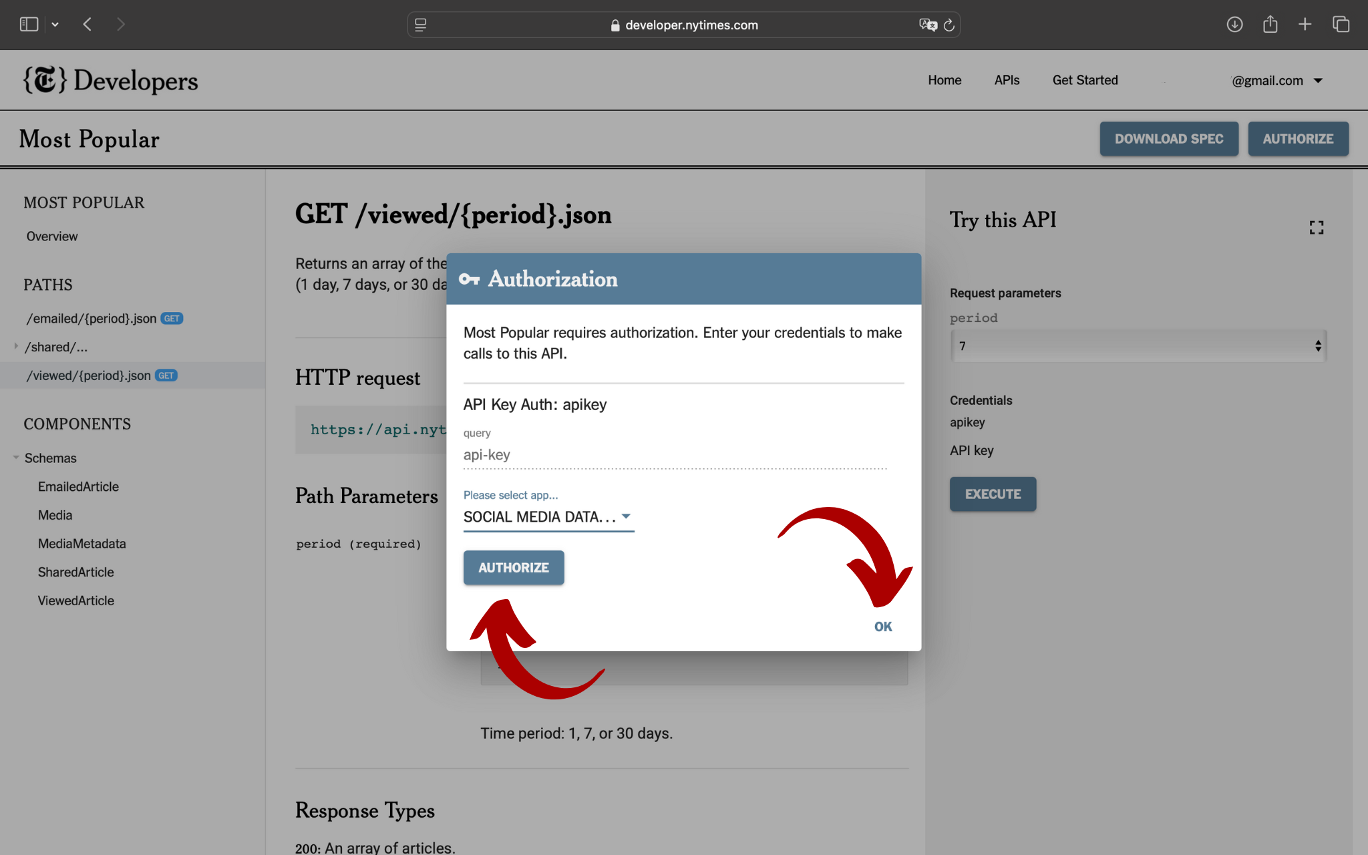1368x855 pixels.
Task: Reload the developer.nytimes.com page
Action: (x=949, y=25)
